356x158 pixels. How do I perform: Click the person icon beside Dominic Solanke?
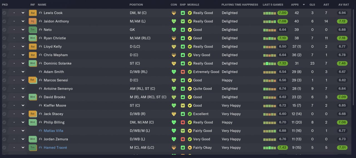[40, 63]
